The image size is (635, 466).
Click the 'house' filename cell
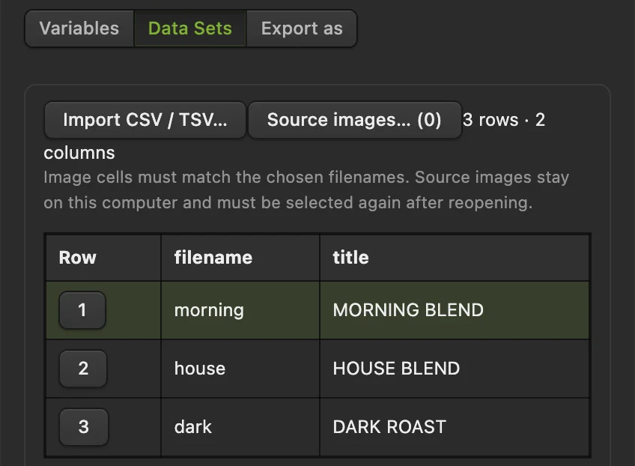point(240,369)
